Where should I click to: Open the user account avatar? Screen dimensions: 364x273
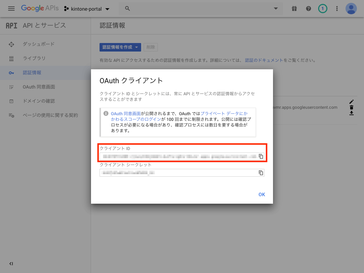click(351, 9)
